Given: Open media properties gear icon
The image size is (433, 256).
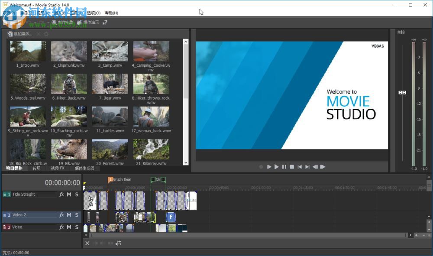Looking at the screenshot, I should [x=46, y=34].
